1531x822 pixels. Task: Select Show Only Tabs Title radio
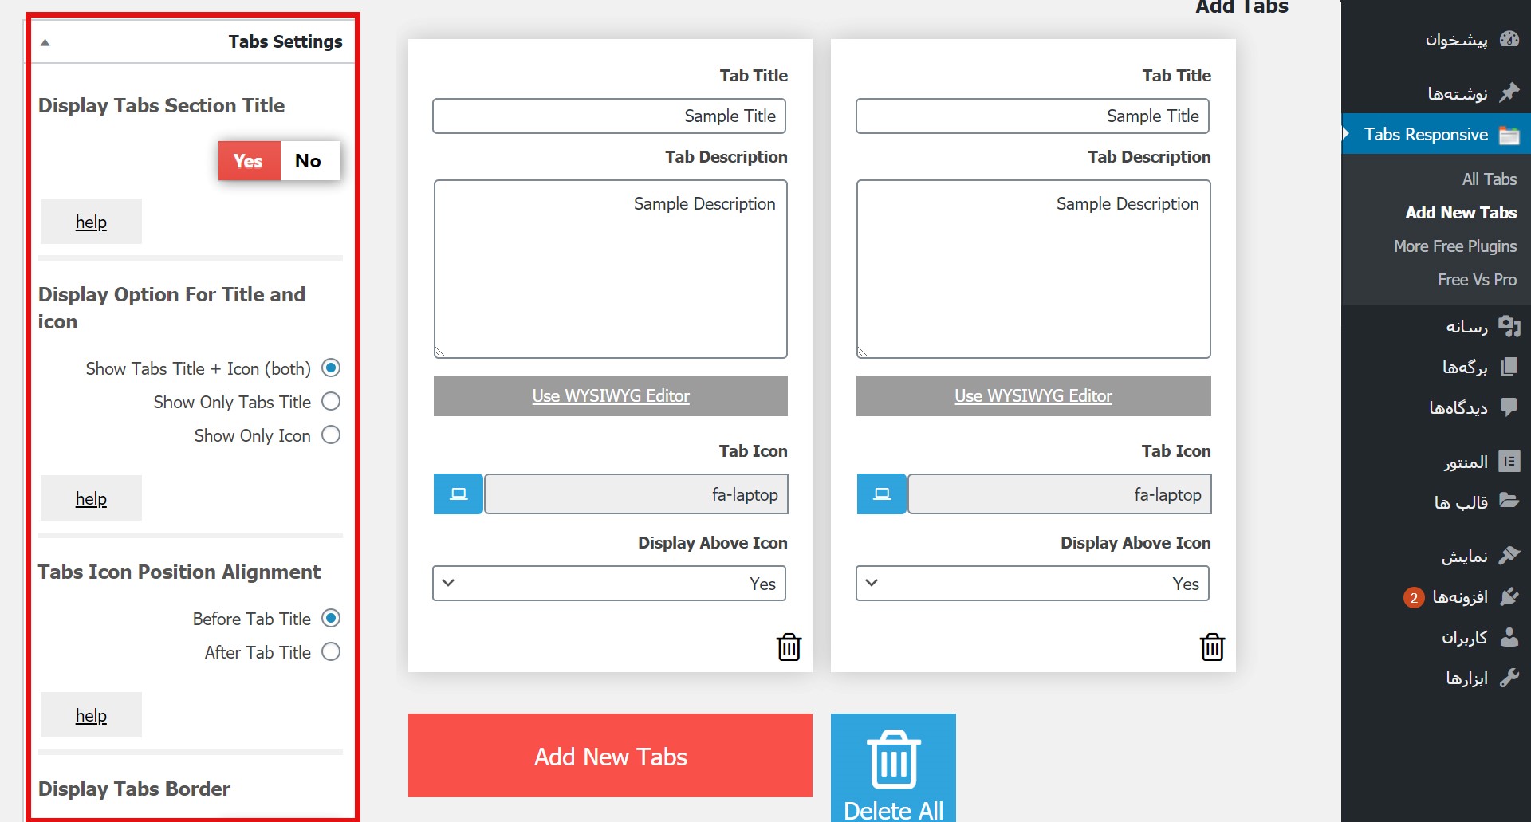(x=331, y=402)
